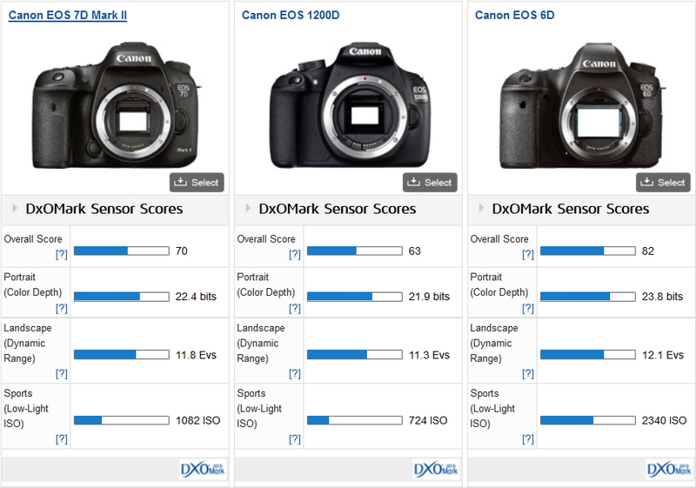Click the Sports (Low-Light ISO) label for 6D
696x488 pixels.
pyautogui.click(x=492, y=408)
